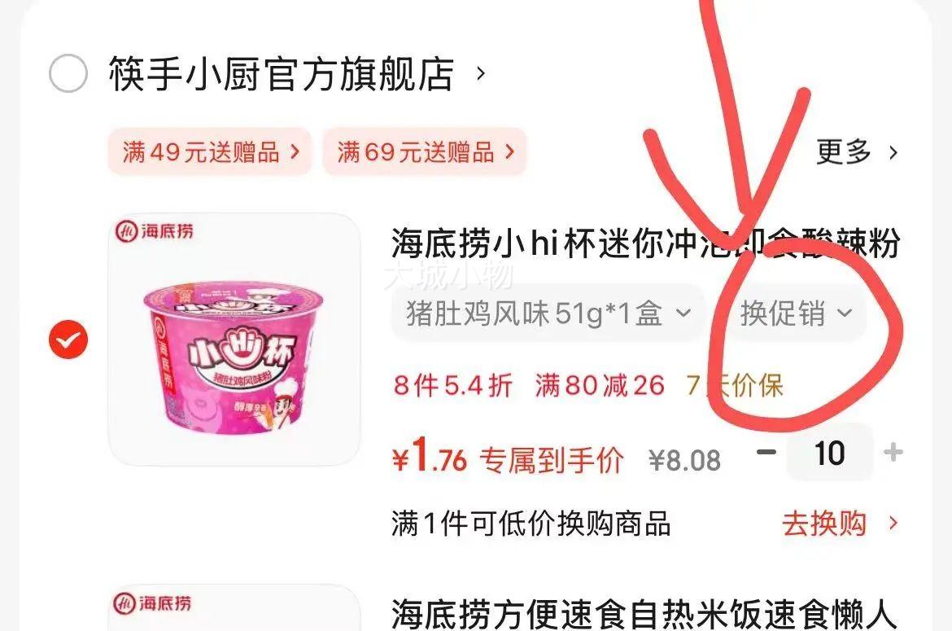Increase quantity with the plus icon
The image size is (952, 631).
tap(893, 452)
